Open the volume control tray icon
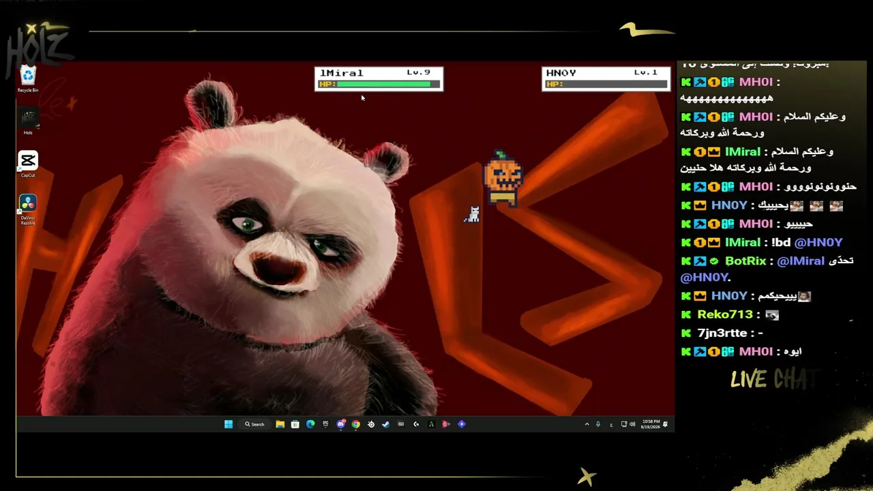Screen dimensions: 873x491 632,424
